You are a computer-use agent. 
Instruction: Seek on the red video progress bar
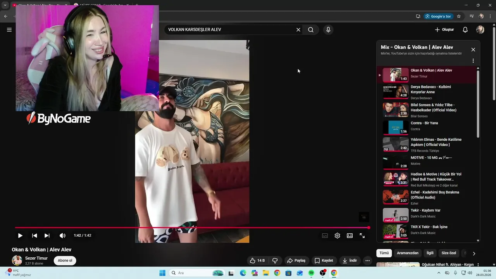click(192, 227)
